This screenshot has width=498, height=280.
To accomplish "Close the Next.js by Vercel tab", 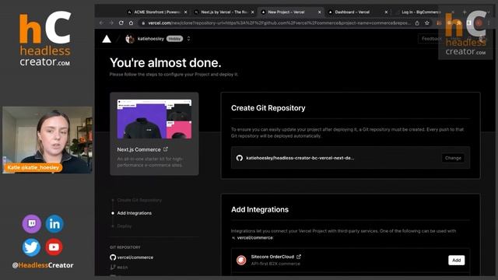I will 253,12.
